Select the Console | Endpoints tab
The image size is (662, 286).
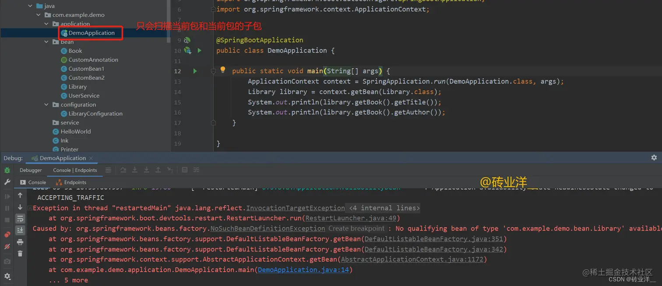tap(75, 170)
